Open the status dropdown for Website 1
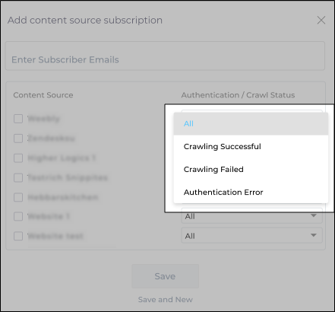This screenshot has width=335, height=312. click(251, 216)
